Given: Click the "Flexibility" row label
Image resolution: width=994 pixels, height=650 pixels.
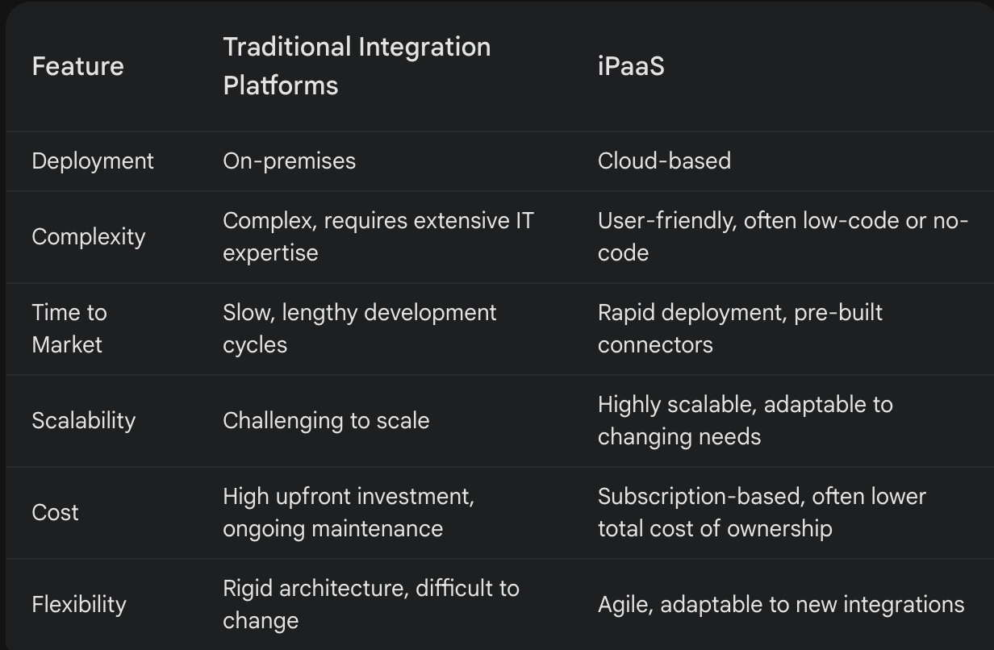Looking at the screenshot, I should coord(79,604).
